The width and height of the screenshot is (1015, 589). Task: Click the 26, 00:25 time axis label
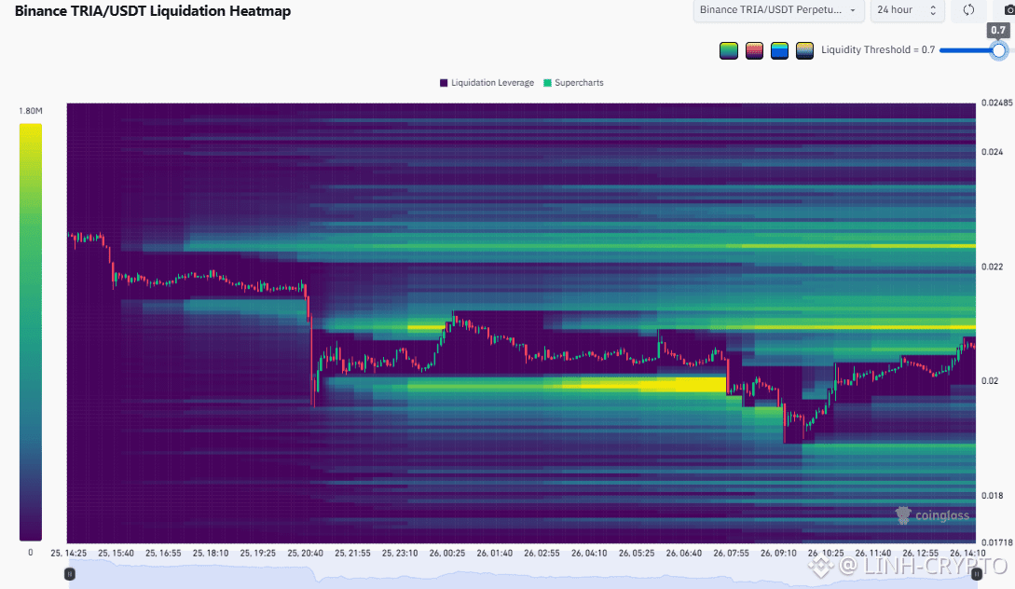pos(447,554)
